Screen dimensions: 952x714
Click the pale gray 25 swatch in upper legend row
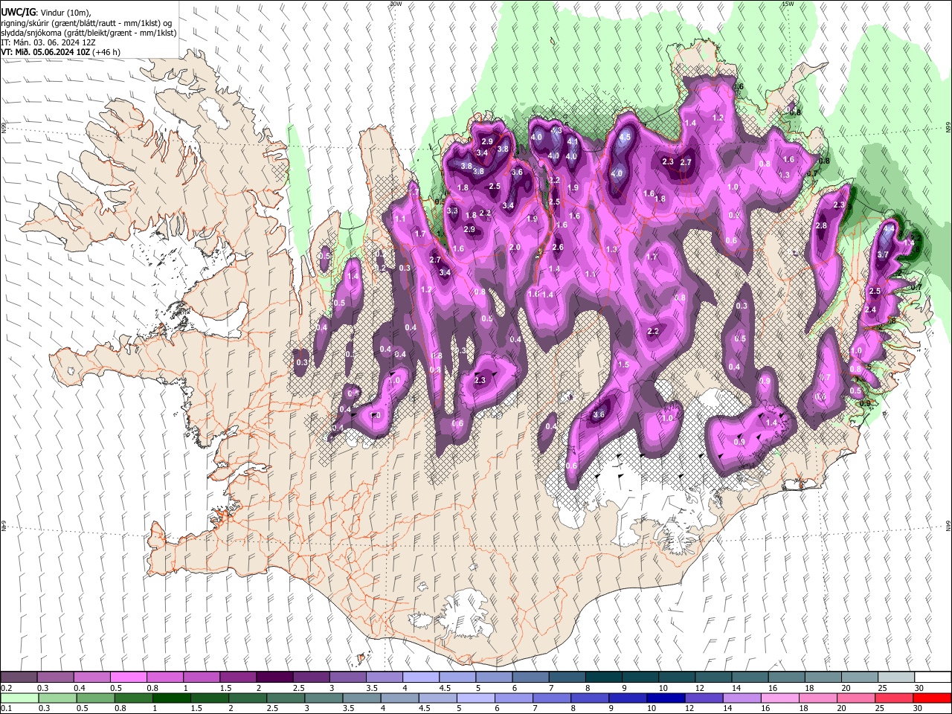(x=895, y=678)
